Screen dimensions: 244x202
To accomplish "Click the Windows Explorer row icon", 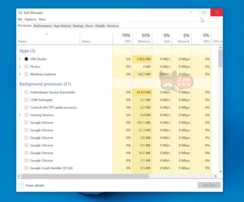I will pyautogui.click(x=26, y=74).
